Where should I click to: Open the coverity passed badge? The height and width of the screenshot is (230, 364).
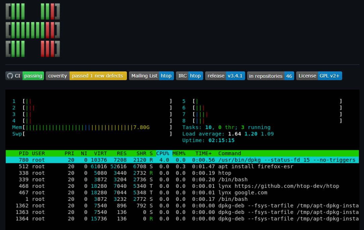coord(86,76)
